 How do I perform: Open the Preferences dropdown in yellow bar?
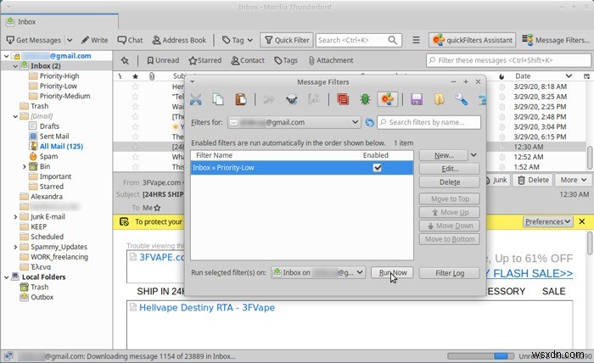pyautogui.click(x=548, y=222)
